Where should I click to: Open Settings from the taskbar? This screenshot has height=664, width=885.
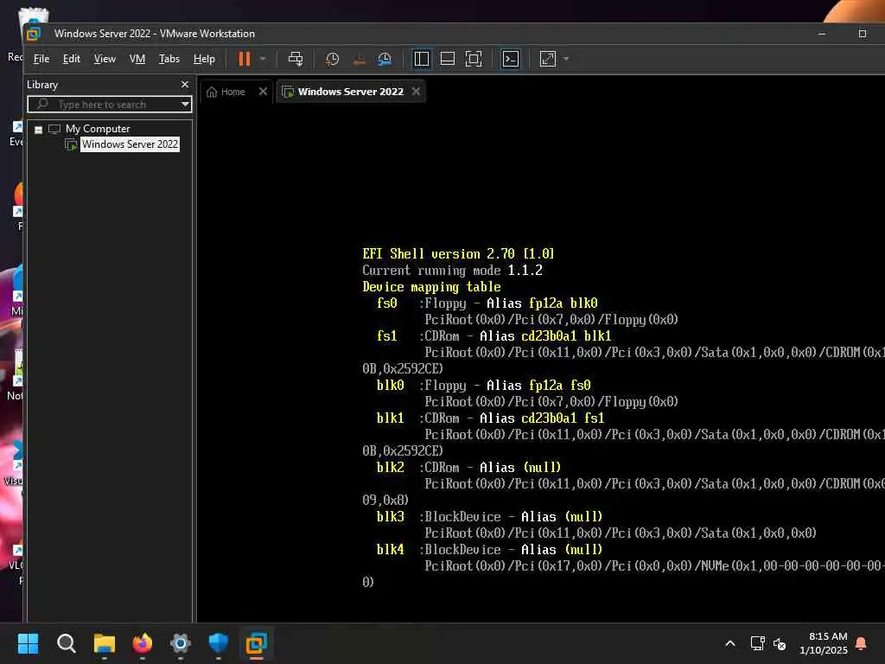(x=181, y=643)
